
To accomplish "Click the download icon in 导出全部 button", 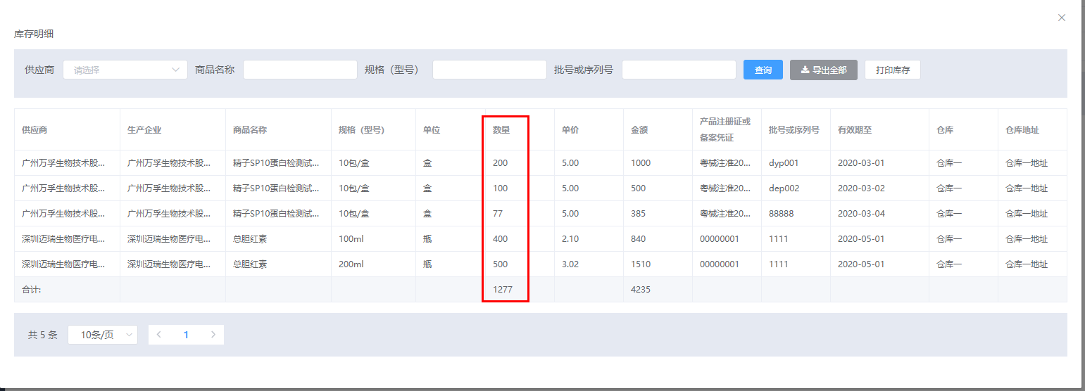I will tap(805, 70).
